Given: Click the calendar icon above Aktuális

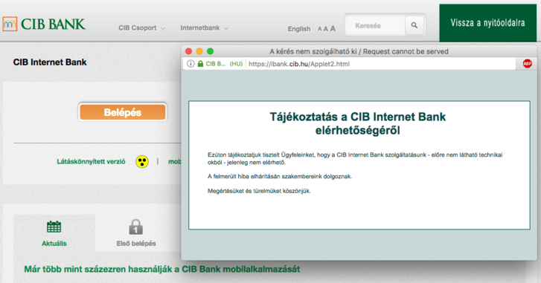Looking at the screenshot, I should [x=54, y=227].
